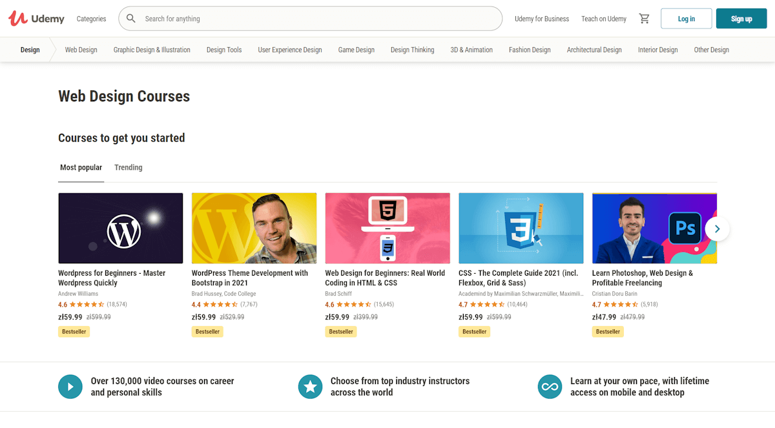Click the Udemy logo
Image resolution: width=775 pixels, height=428 pixels.
(36, 19)
